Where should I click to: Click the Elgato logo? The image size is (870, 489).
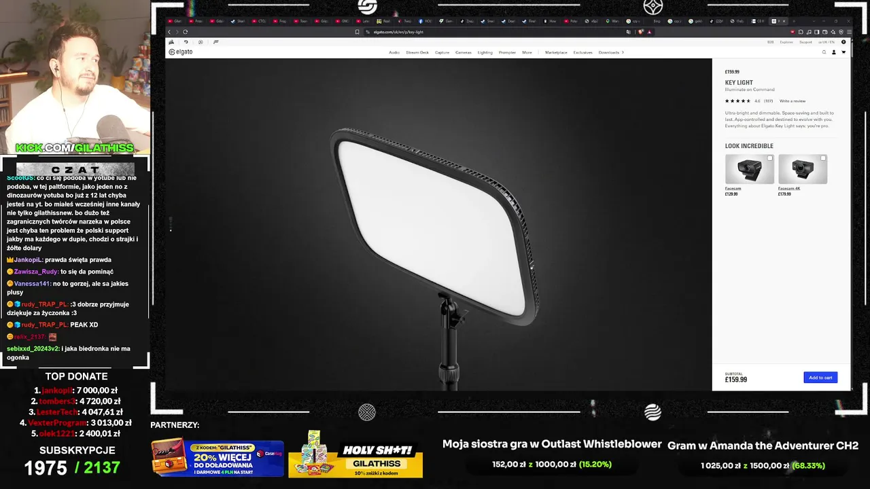point(181,52)
